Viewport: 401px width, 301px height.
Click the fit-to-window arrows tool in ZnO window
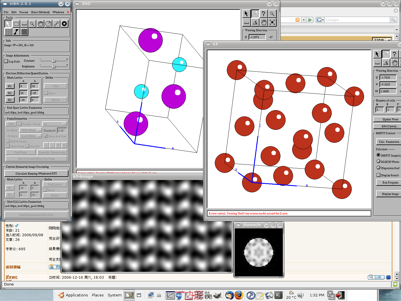click(x=272, y=22)
